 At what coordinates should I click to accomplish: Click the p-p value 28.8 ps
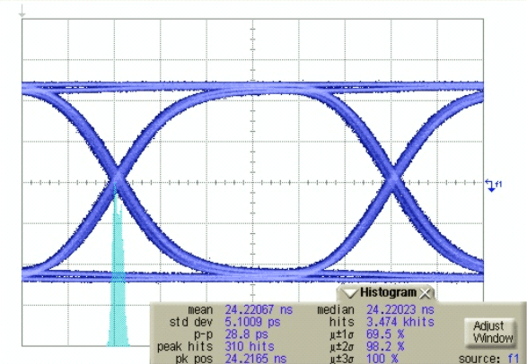pyautogui.click(x=246, y=334)
